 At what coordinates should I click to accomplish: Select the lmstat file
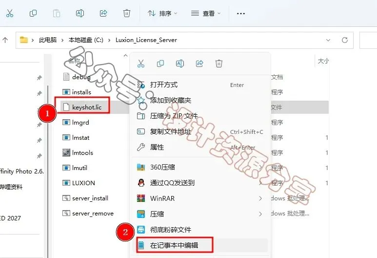point(80,138)
